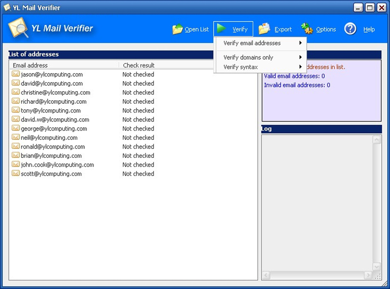
Task: Select george@ylcomputing.com in the list
Action: [x=54, y=129]
